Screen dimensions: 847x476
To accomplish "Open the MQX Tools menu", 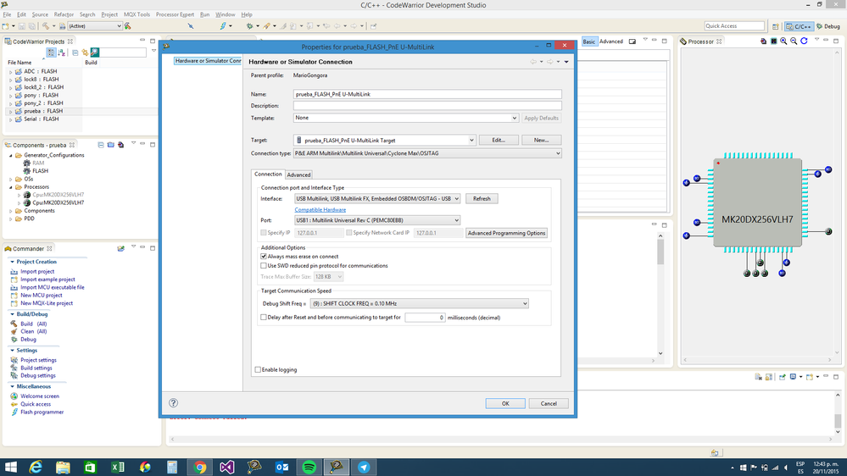I will pos(137,14).
